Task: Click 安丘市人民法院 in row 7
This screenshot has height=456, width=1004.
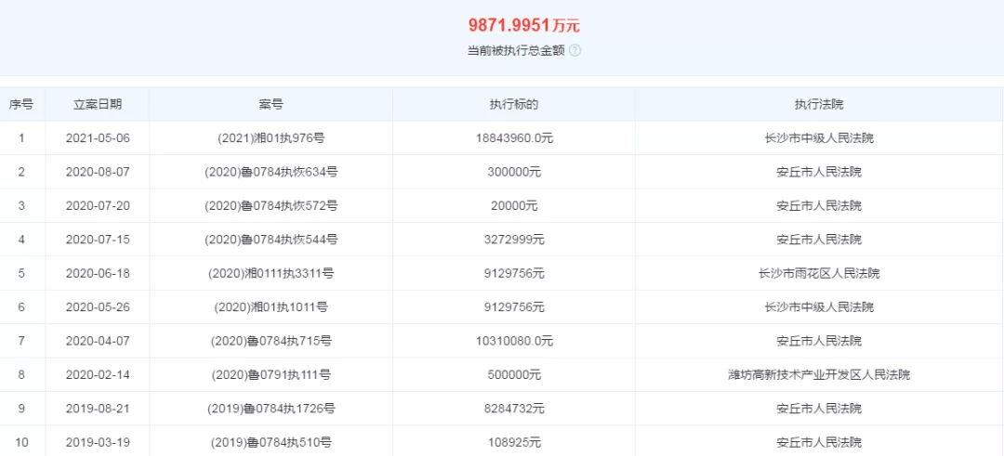Action: tap(819, 342)
